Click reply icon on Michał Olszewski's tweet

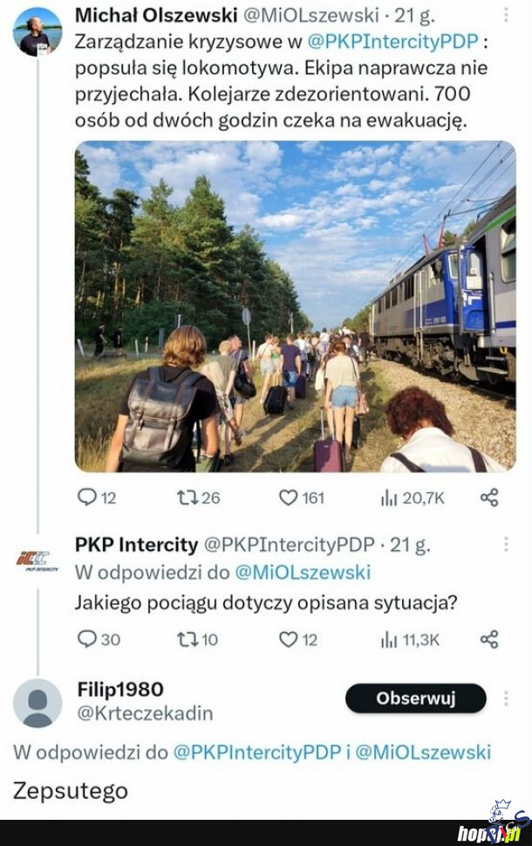(87, 497)
